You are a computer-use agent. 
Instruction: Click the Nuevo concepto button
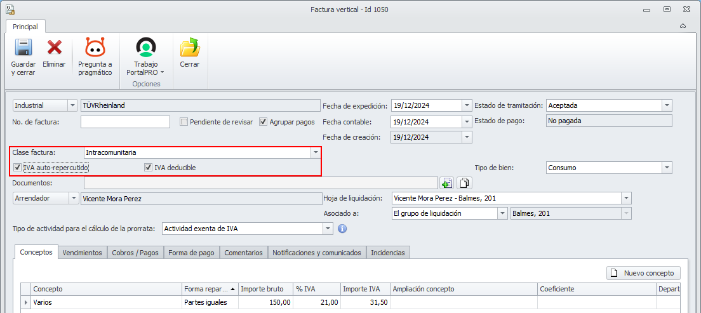(643, 273)
